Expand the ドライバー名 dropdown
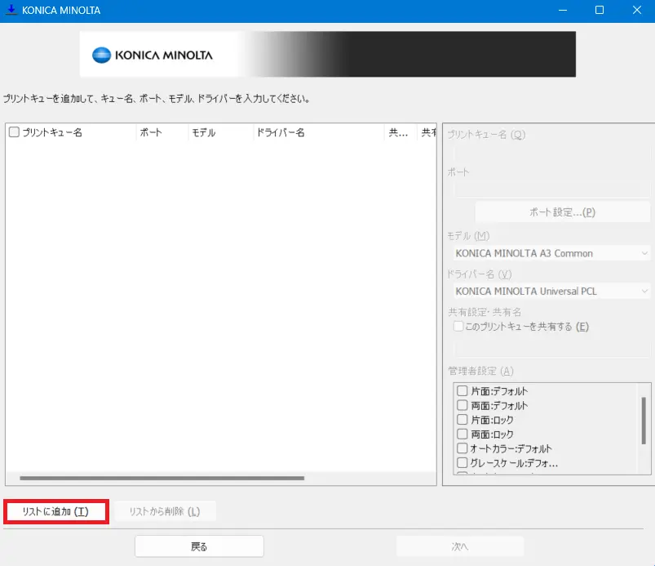 click(x=644, y=291)
